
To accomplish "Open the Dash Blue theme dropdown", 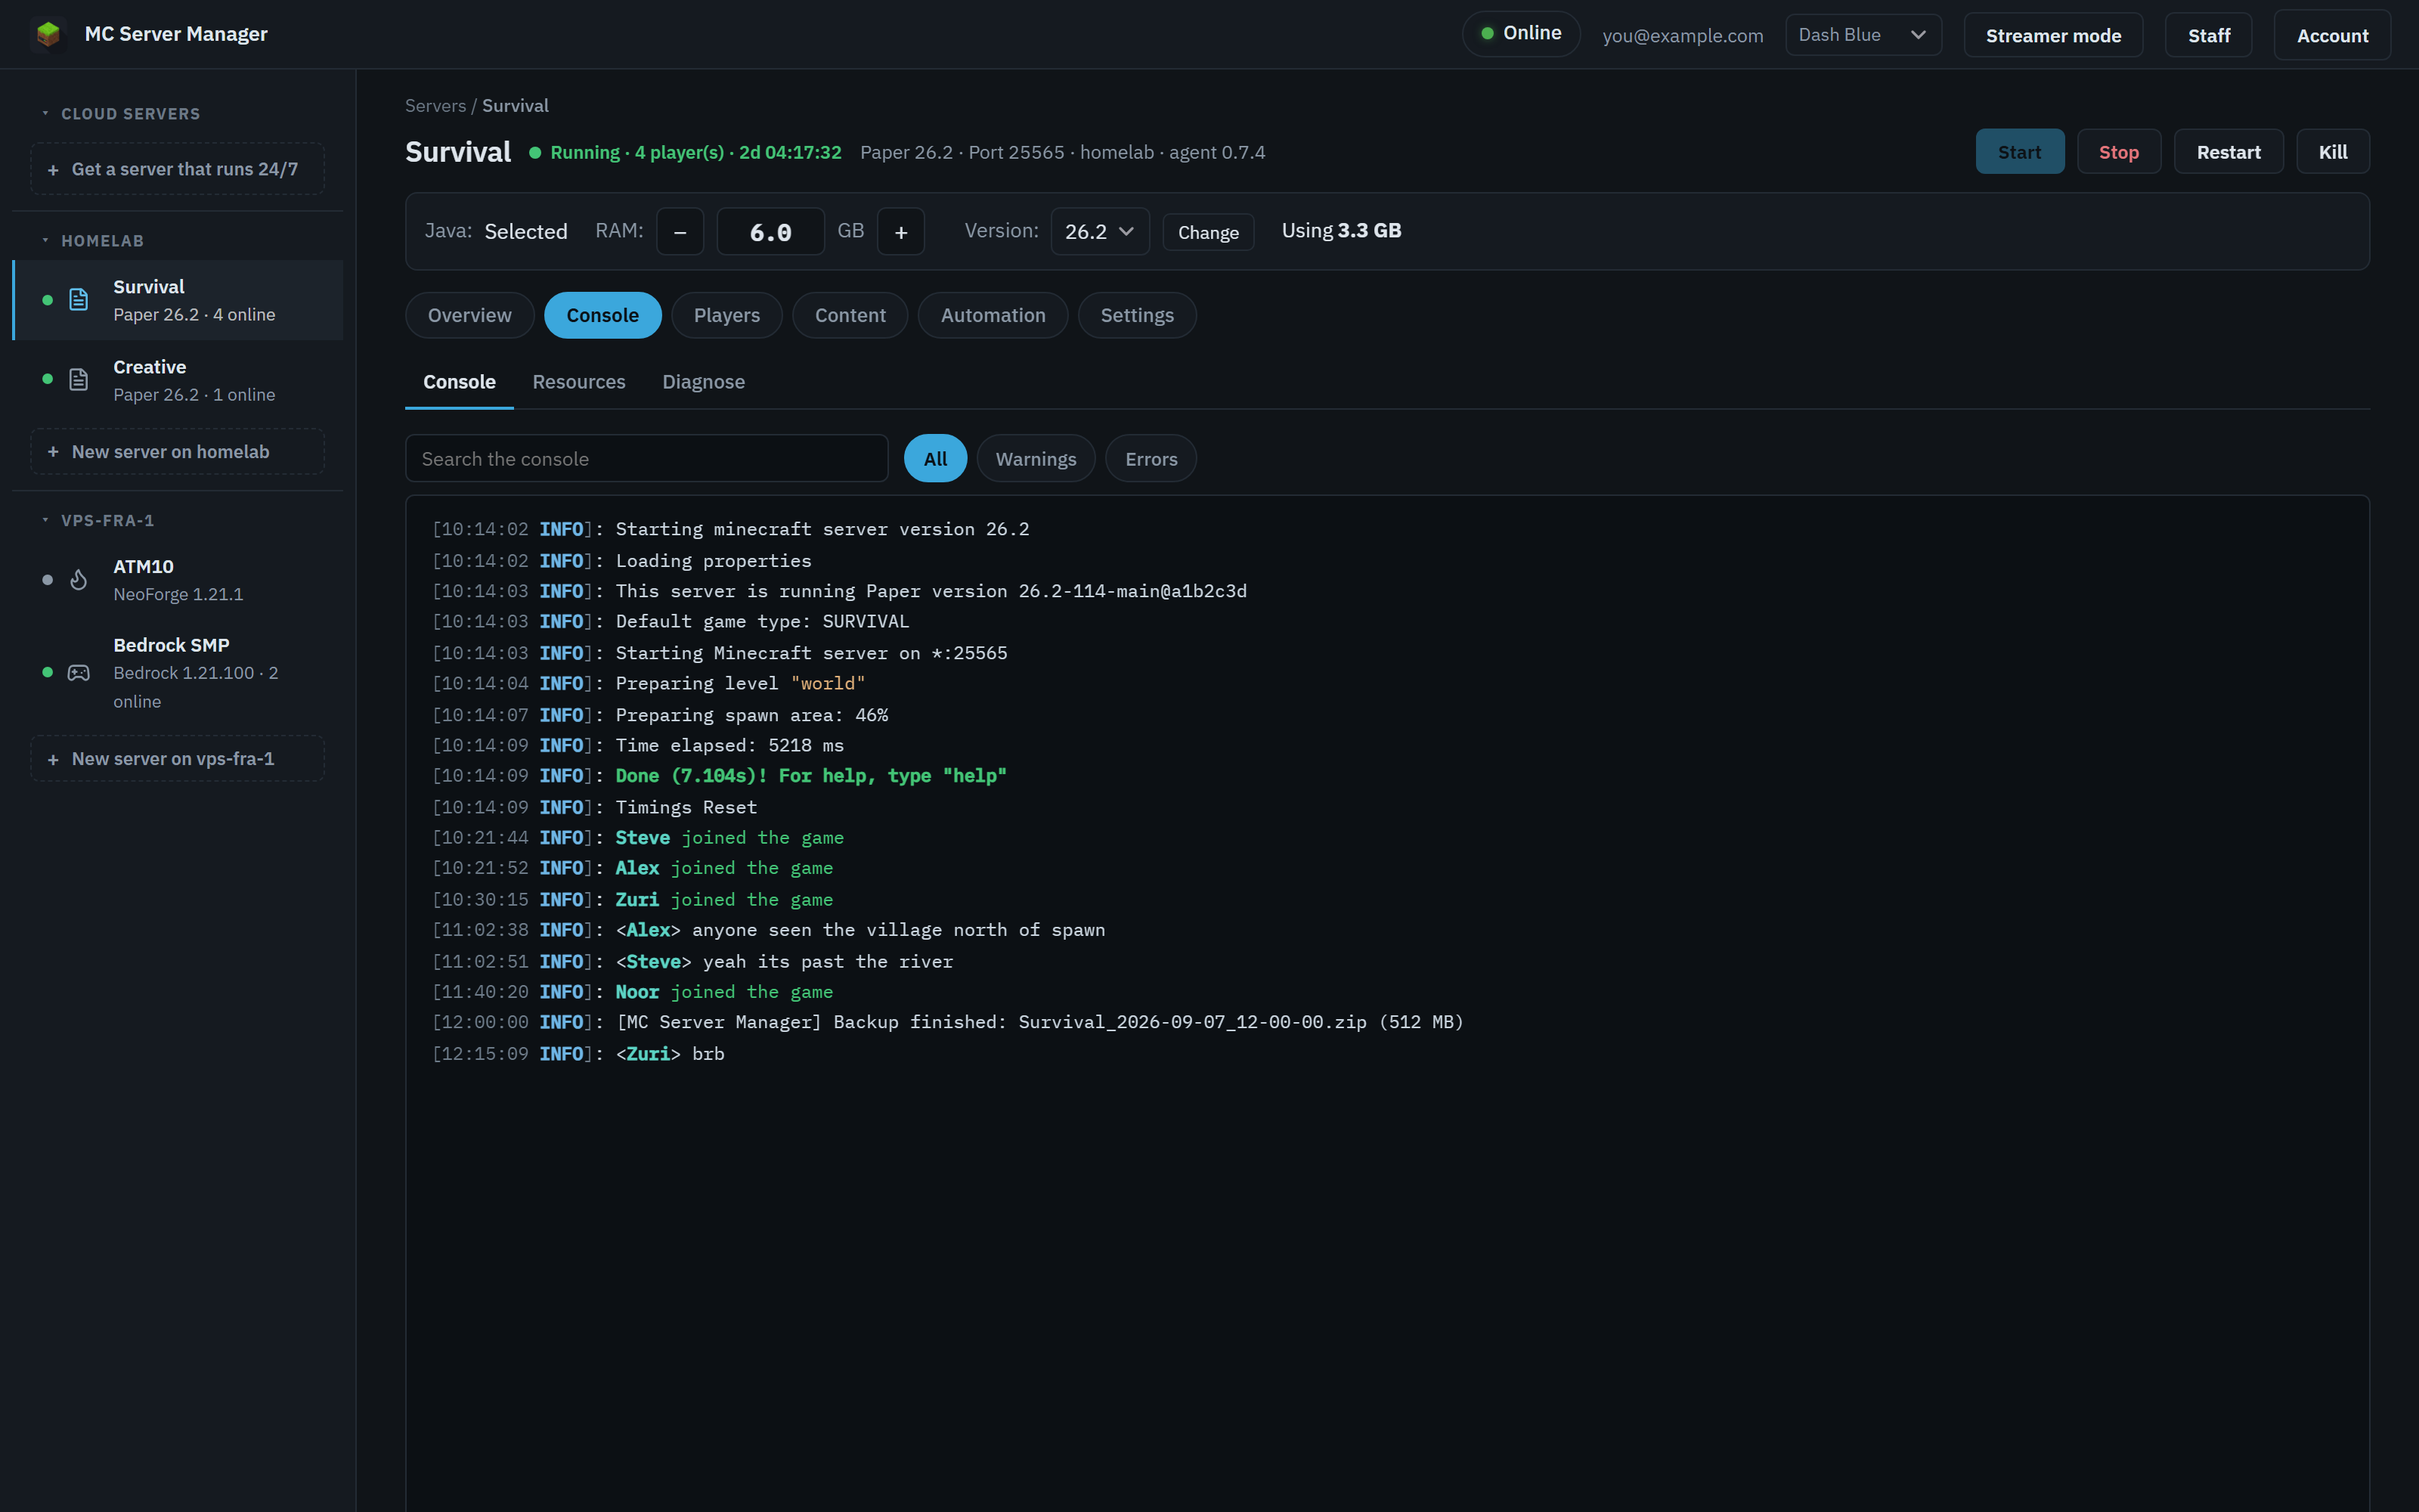I will coord(1863,35).
